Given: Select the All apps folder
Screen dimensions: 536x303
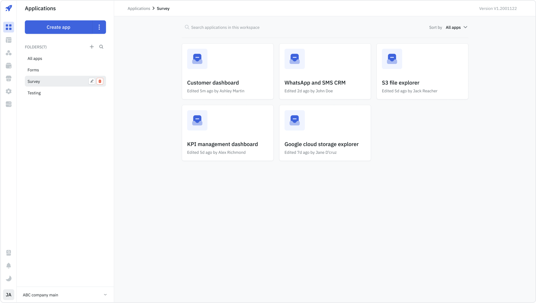Looking at the screenshot, I should pyautogui.click(x=35, y=59).
